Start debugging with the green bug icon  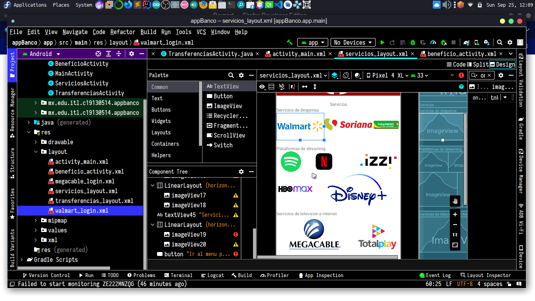tap(413, 42)
